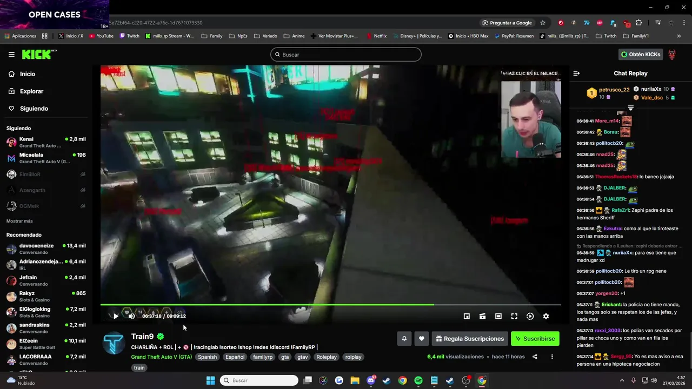Open Spotify from the taskbar
The height and width of the screenshot is (389, 692).
click(418, 380)
